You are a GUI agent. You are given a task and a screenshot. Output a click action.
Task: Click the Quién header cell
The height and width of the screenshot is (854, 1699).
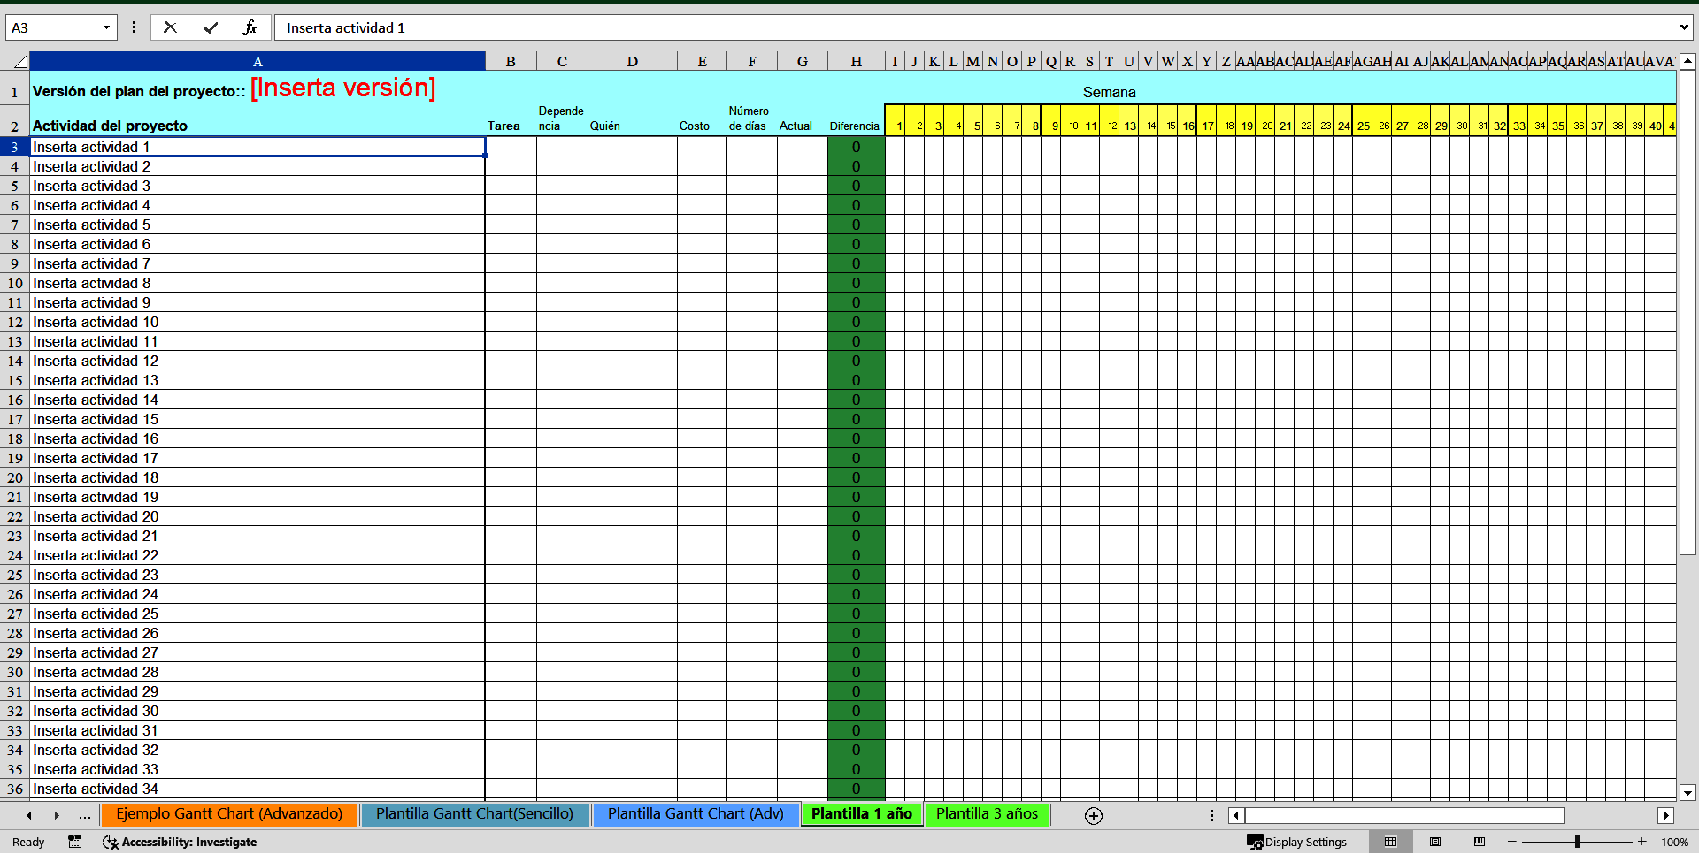[x=633, y=120]
